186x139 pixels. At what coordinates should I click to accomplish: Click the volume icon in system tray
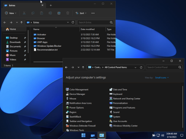[x=163, y=135]
